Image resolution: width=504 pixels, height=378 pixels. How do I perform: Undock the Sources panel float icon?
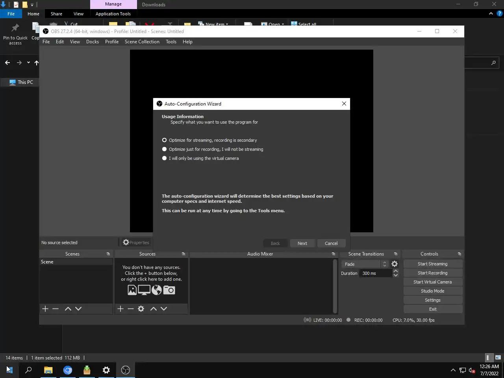tap(183, 254)
